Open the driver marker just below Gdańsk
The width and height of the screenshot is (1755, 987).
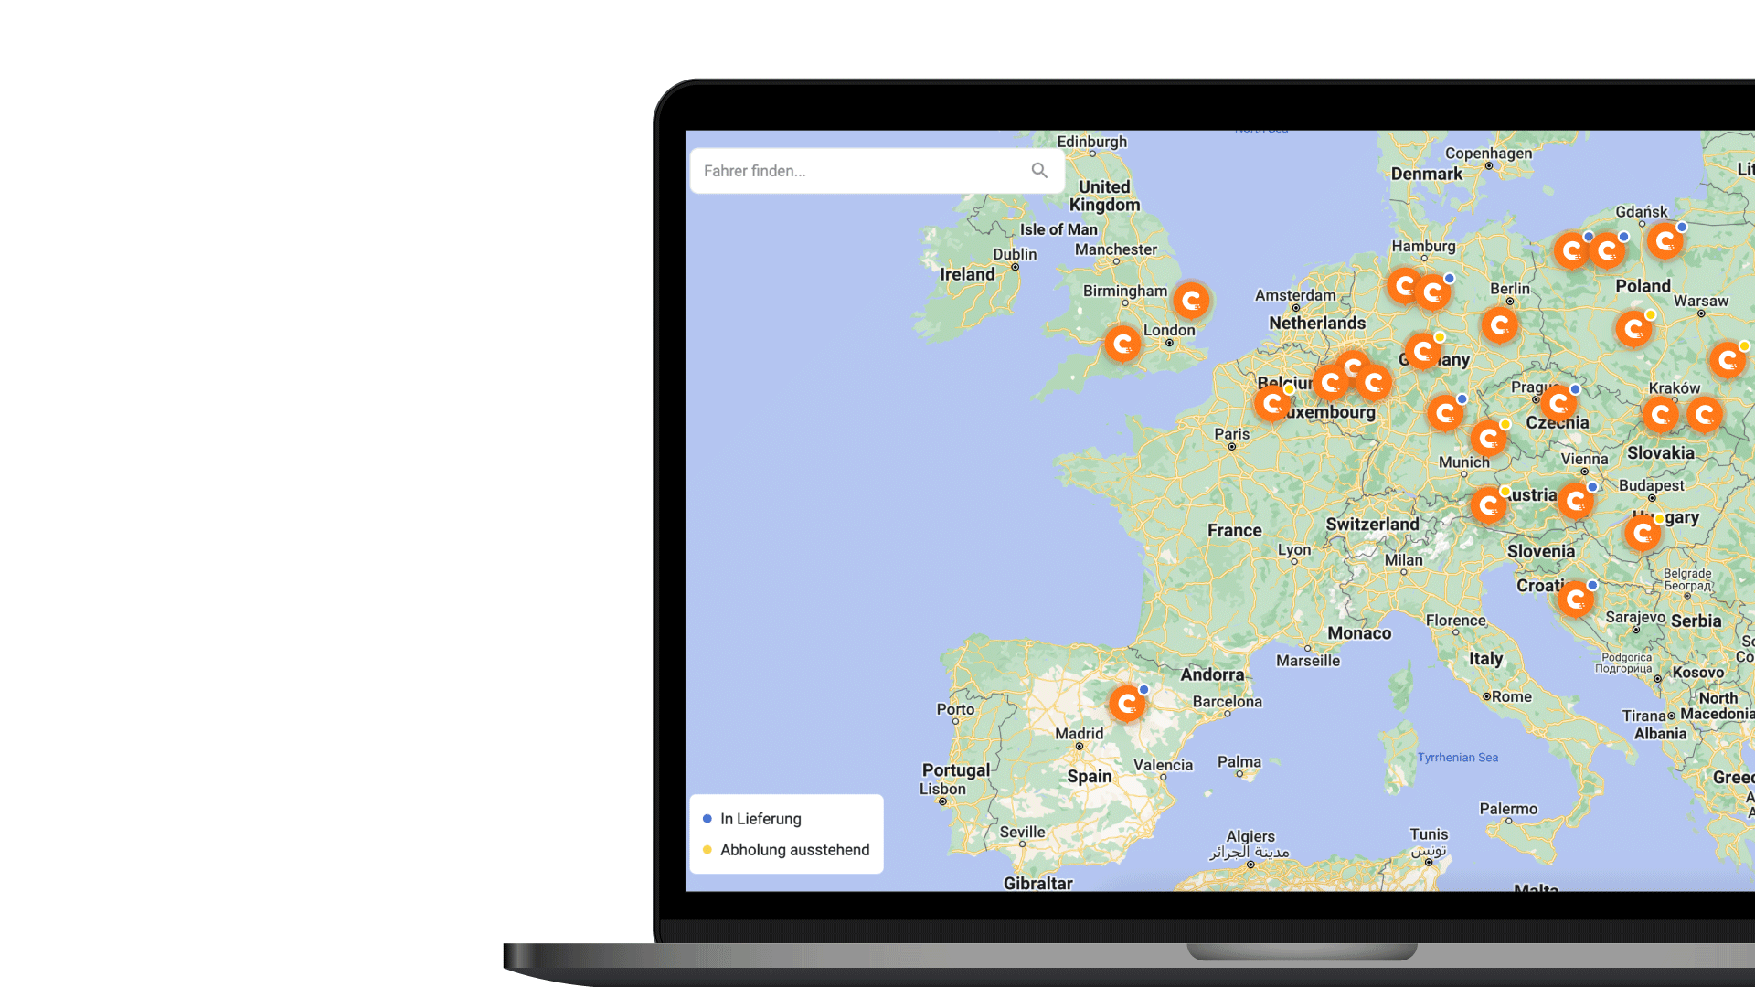(x=1665, y=241)
